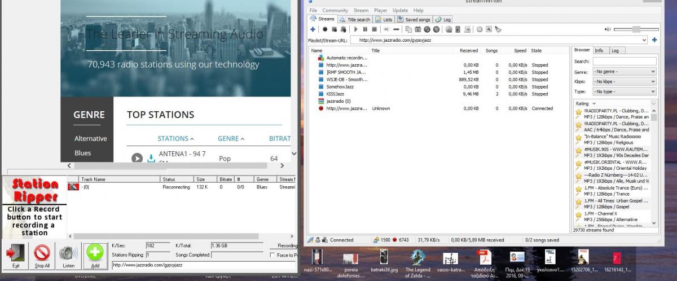This screenshot has width=677, height=281.
Task: Sort by GENRE column header in web page
Action: [231, 138]
